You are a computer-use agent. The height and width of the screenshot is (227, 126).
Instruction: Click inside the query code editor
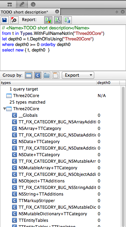tap(63, 48)
